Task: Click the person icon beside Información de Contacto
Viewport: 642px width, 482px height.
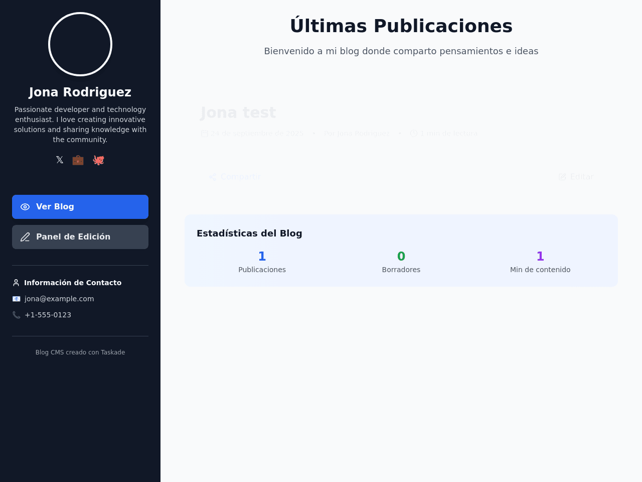Action: (16, 283)
